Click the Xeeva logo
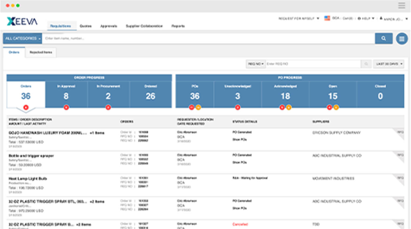This screenshot has height=229, width=411. click(x=22, y=21)
